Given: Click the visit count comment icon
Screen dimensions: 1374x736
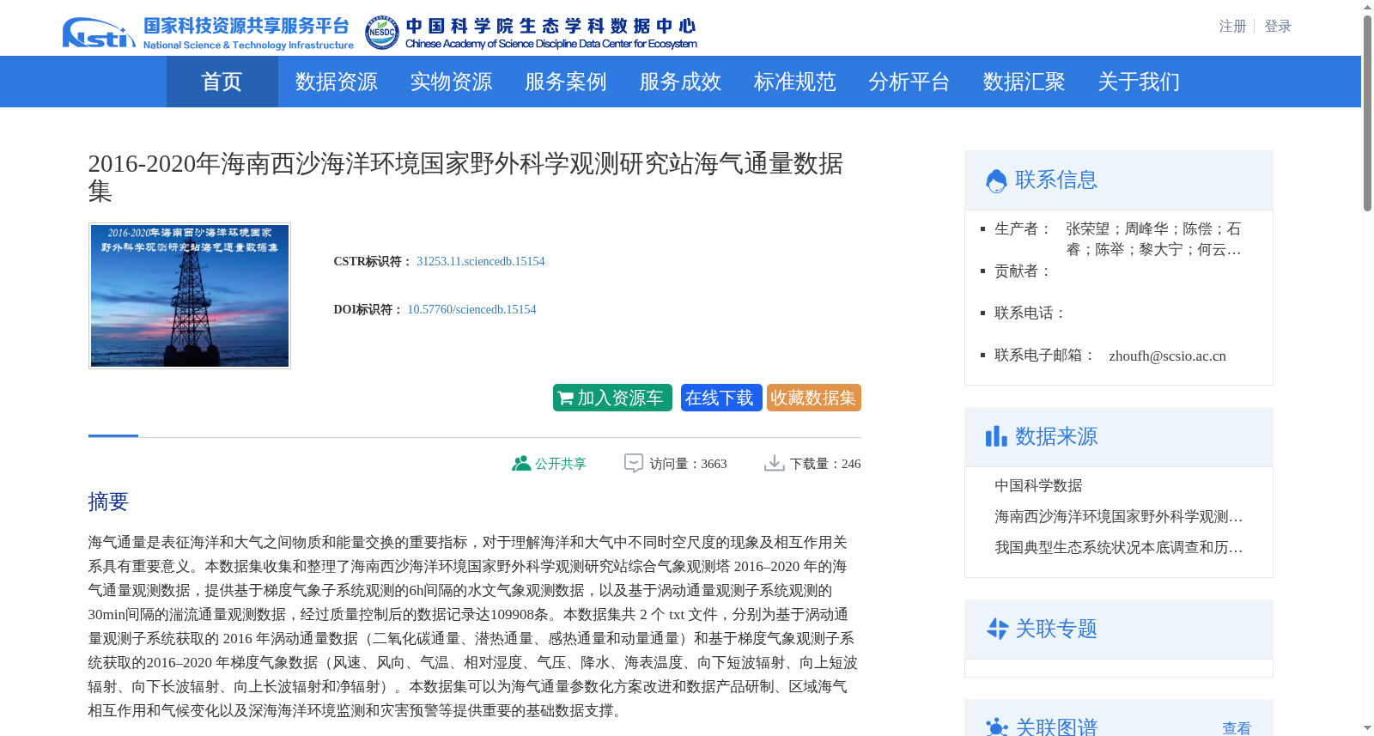Looking at the screenshot, I should tap(634, 463).
